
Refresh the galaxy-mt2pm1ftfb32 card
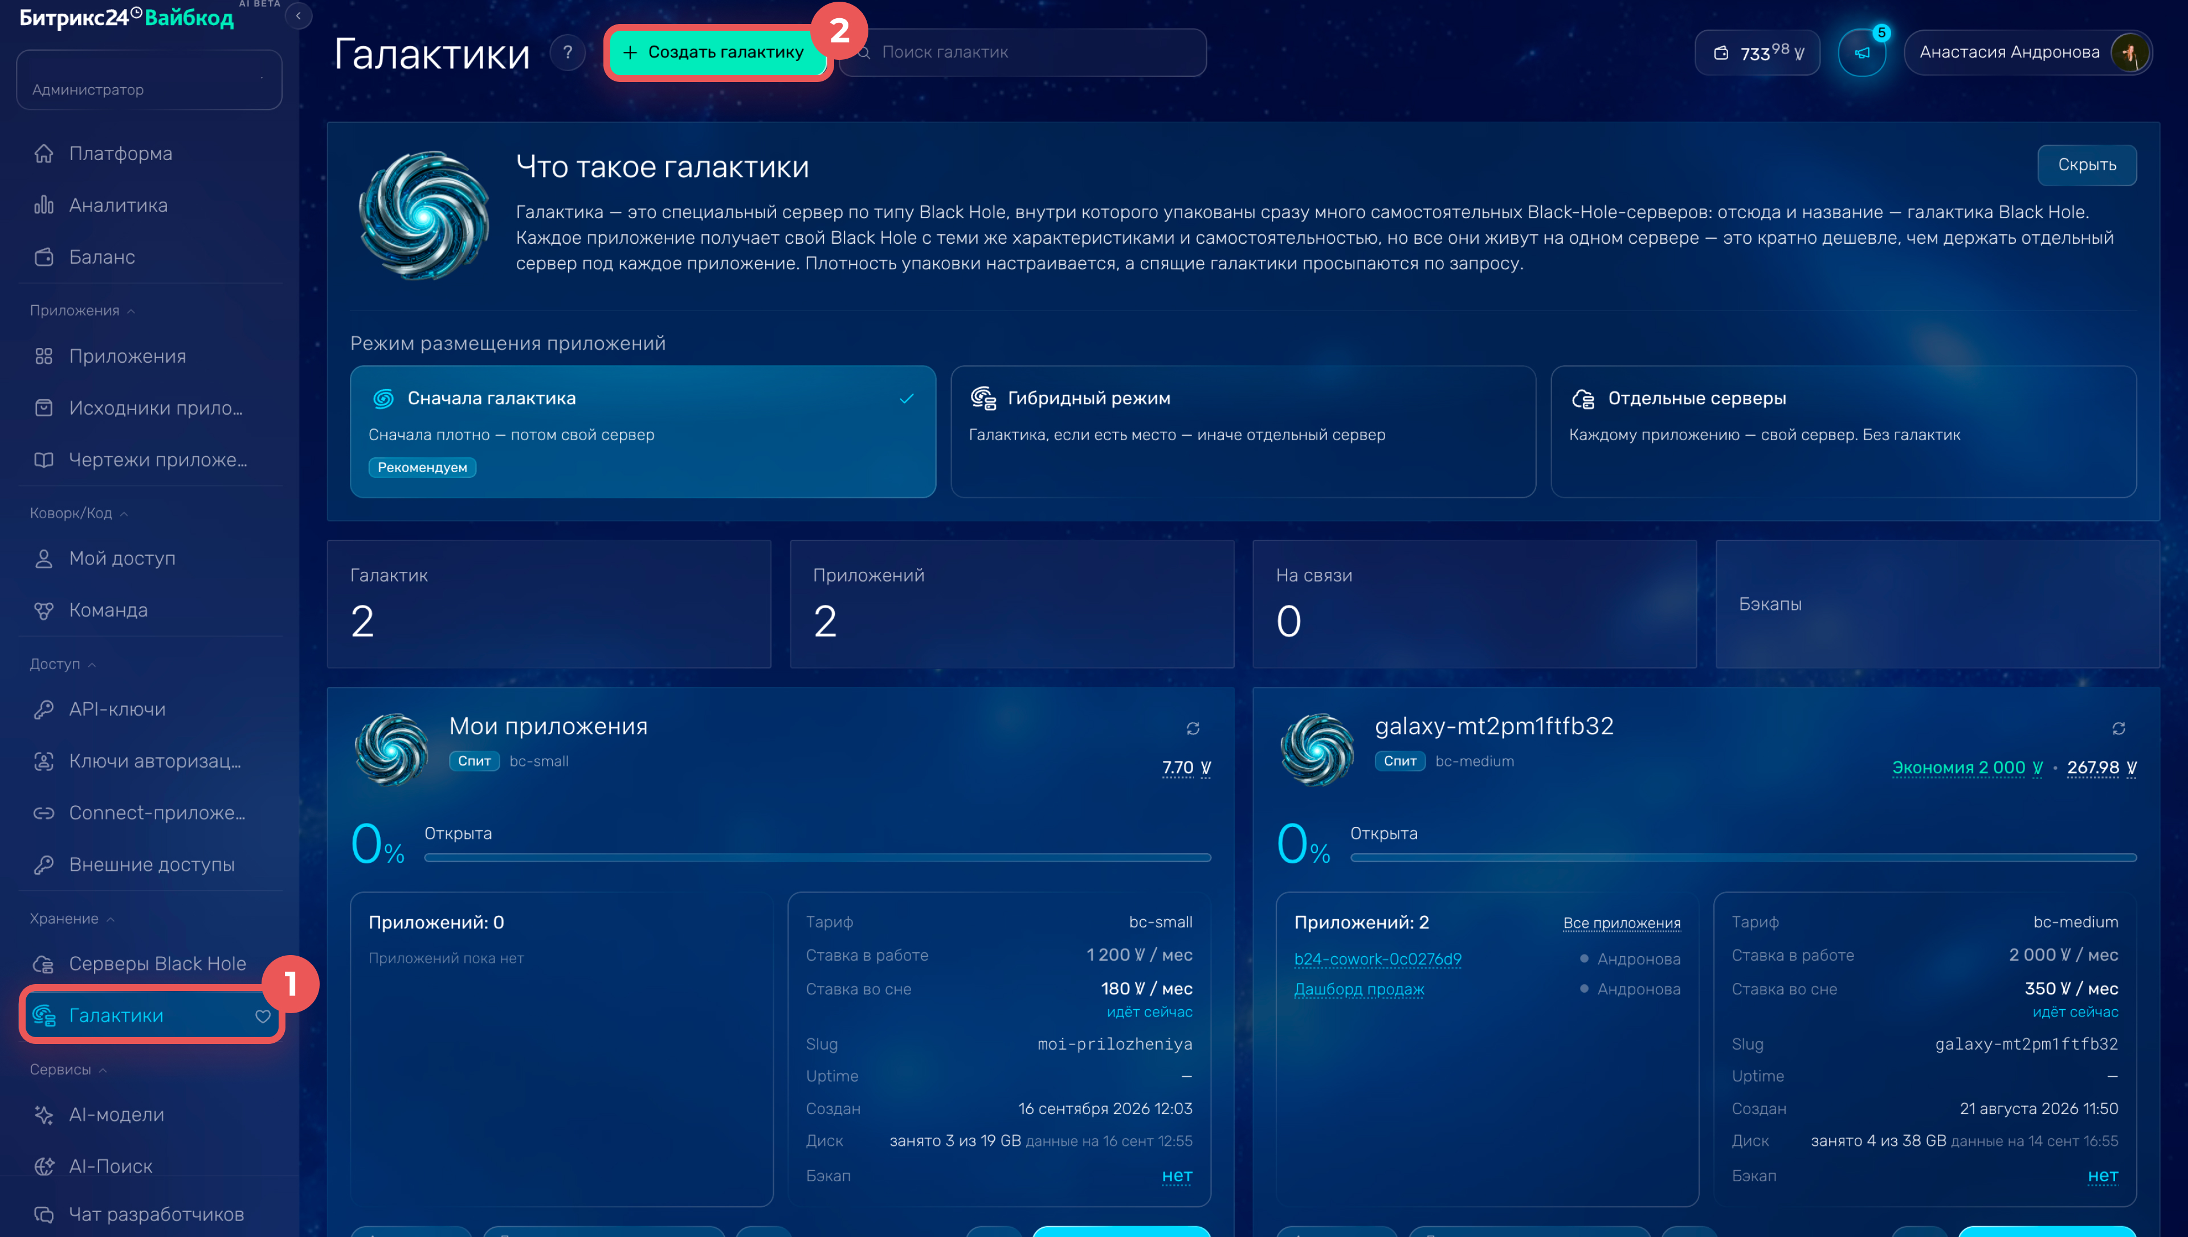[2118, 728]
